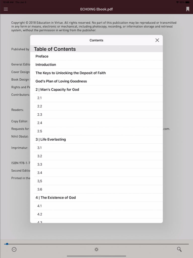Tap the brightness sun icon
Viewport: 193px width, 258px height.
[96, 249]
